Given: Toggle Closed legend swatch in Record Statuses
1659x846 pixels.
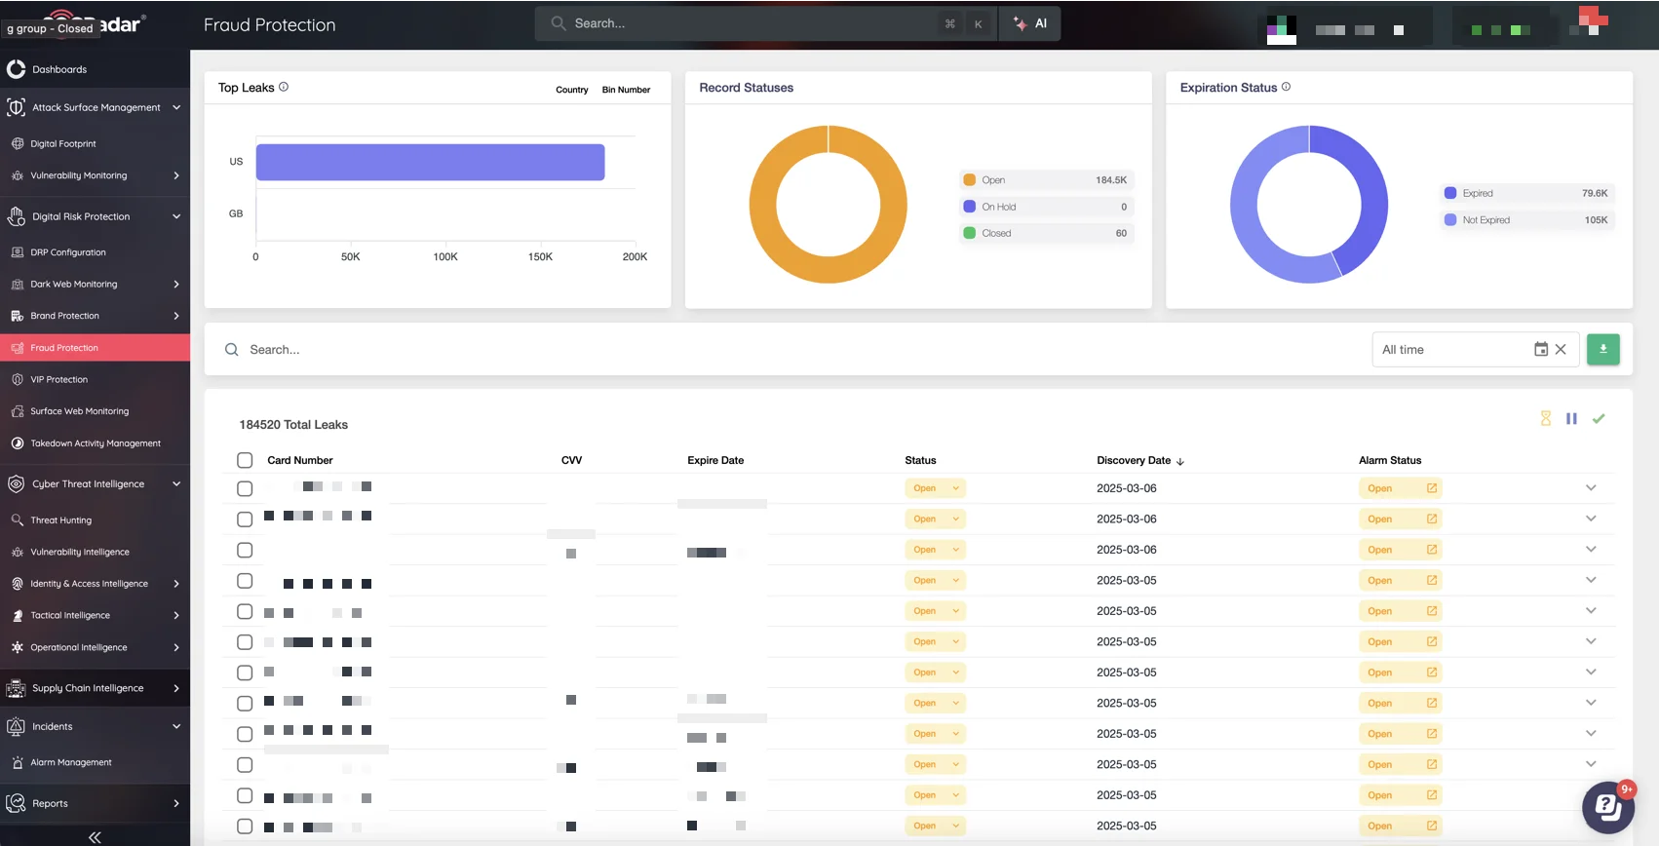Looking at the screenshot, I should [x=969, y=233].
